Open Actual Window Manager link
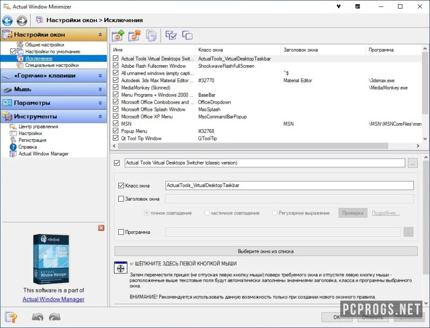This screenshot has width=430, height=328. [53, 299]
